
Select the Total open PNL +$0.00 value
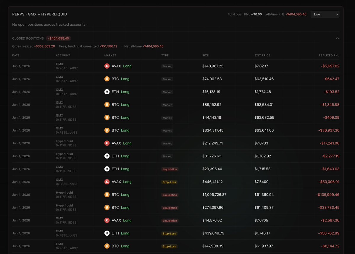tap(256, 14)
